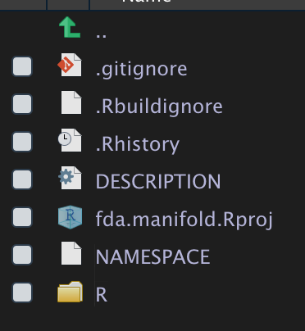Click the green go-up-directory arrow icon
This screenshot has width=305, height=331.
point(70,27)
